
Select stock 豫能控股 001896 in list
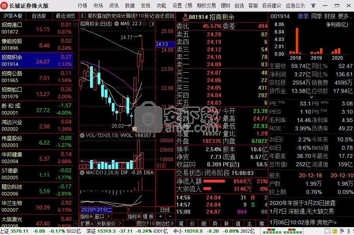[x=37, y=44]
